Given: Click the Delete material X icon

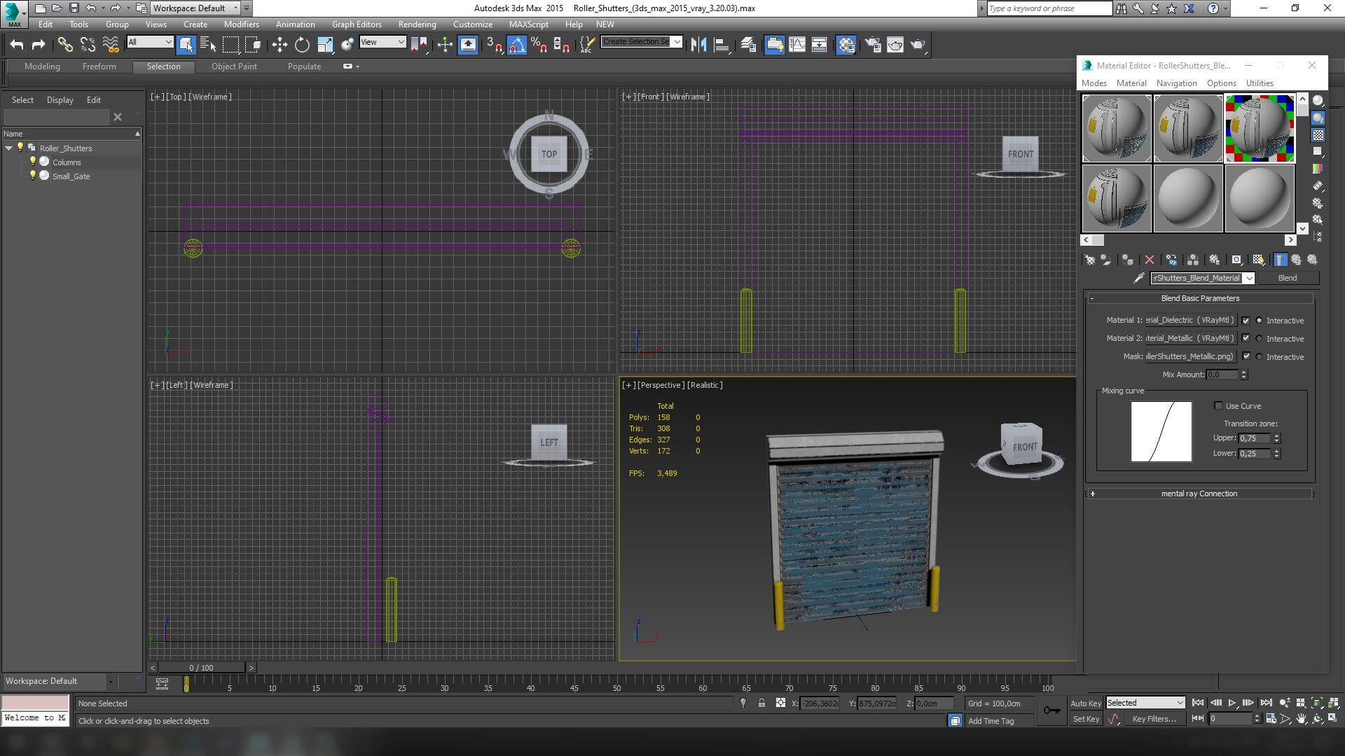Looking at the screenshot, I should [1149, 260].
